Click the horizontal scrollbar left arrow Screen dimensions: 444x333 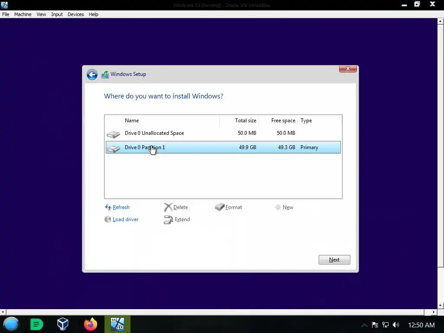(x=3, y=312)
